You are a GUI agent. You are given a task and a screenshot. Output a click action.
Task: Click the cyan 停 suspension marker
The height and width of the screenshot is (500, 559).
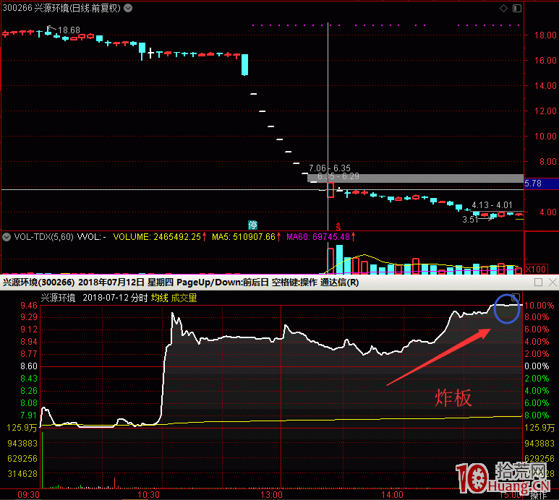(x=253, y=225)
